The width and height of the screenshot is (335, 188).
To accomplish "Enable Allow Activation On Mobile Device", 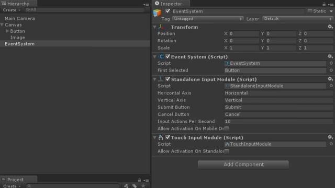I will point(227,128).
